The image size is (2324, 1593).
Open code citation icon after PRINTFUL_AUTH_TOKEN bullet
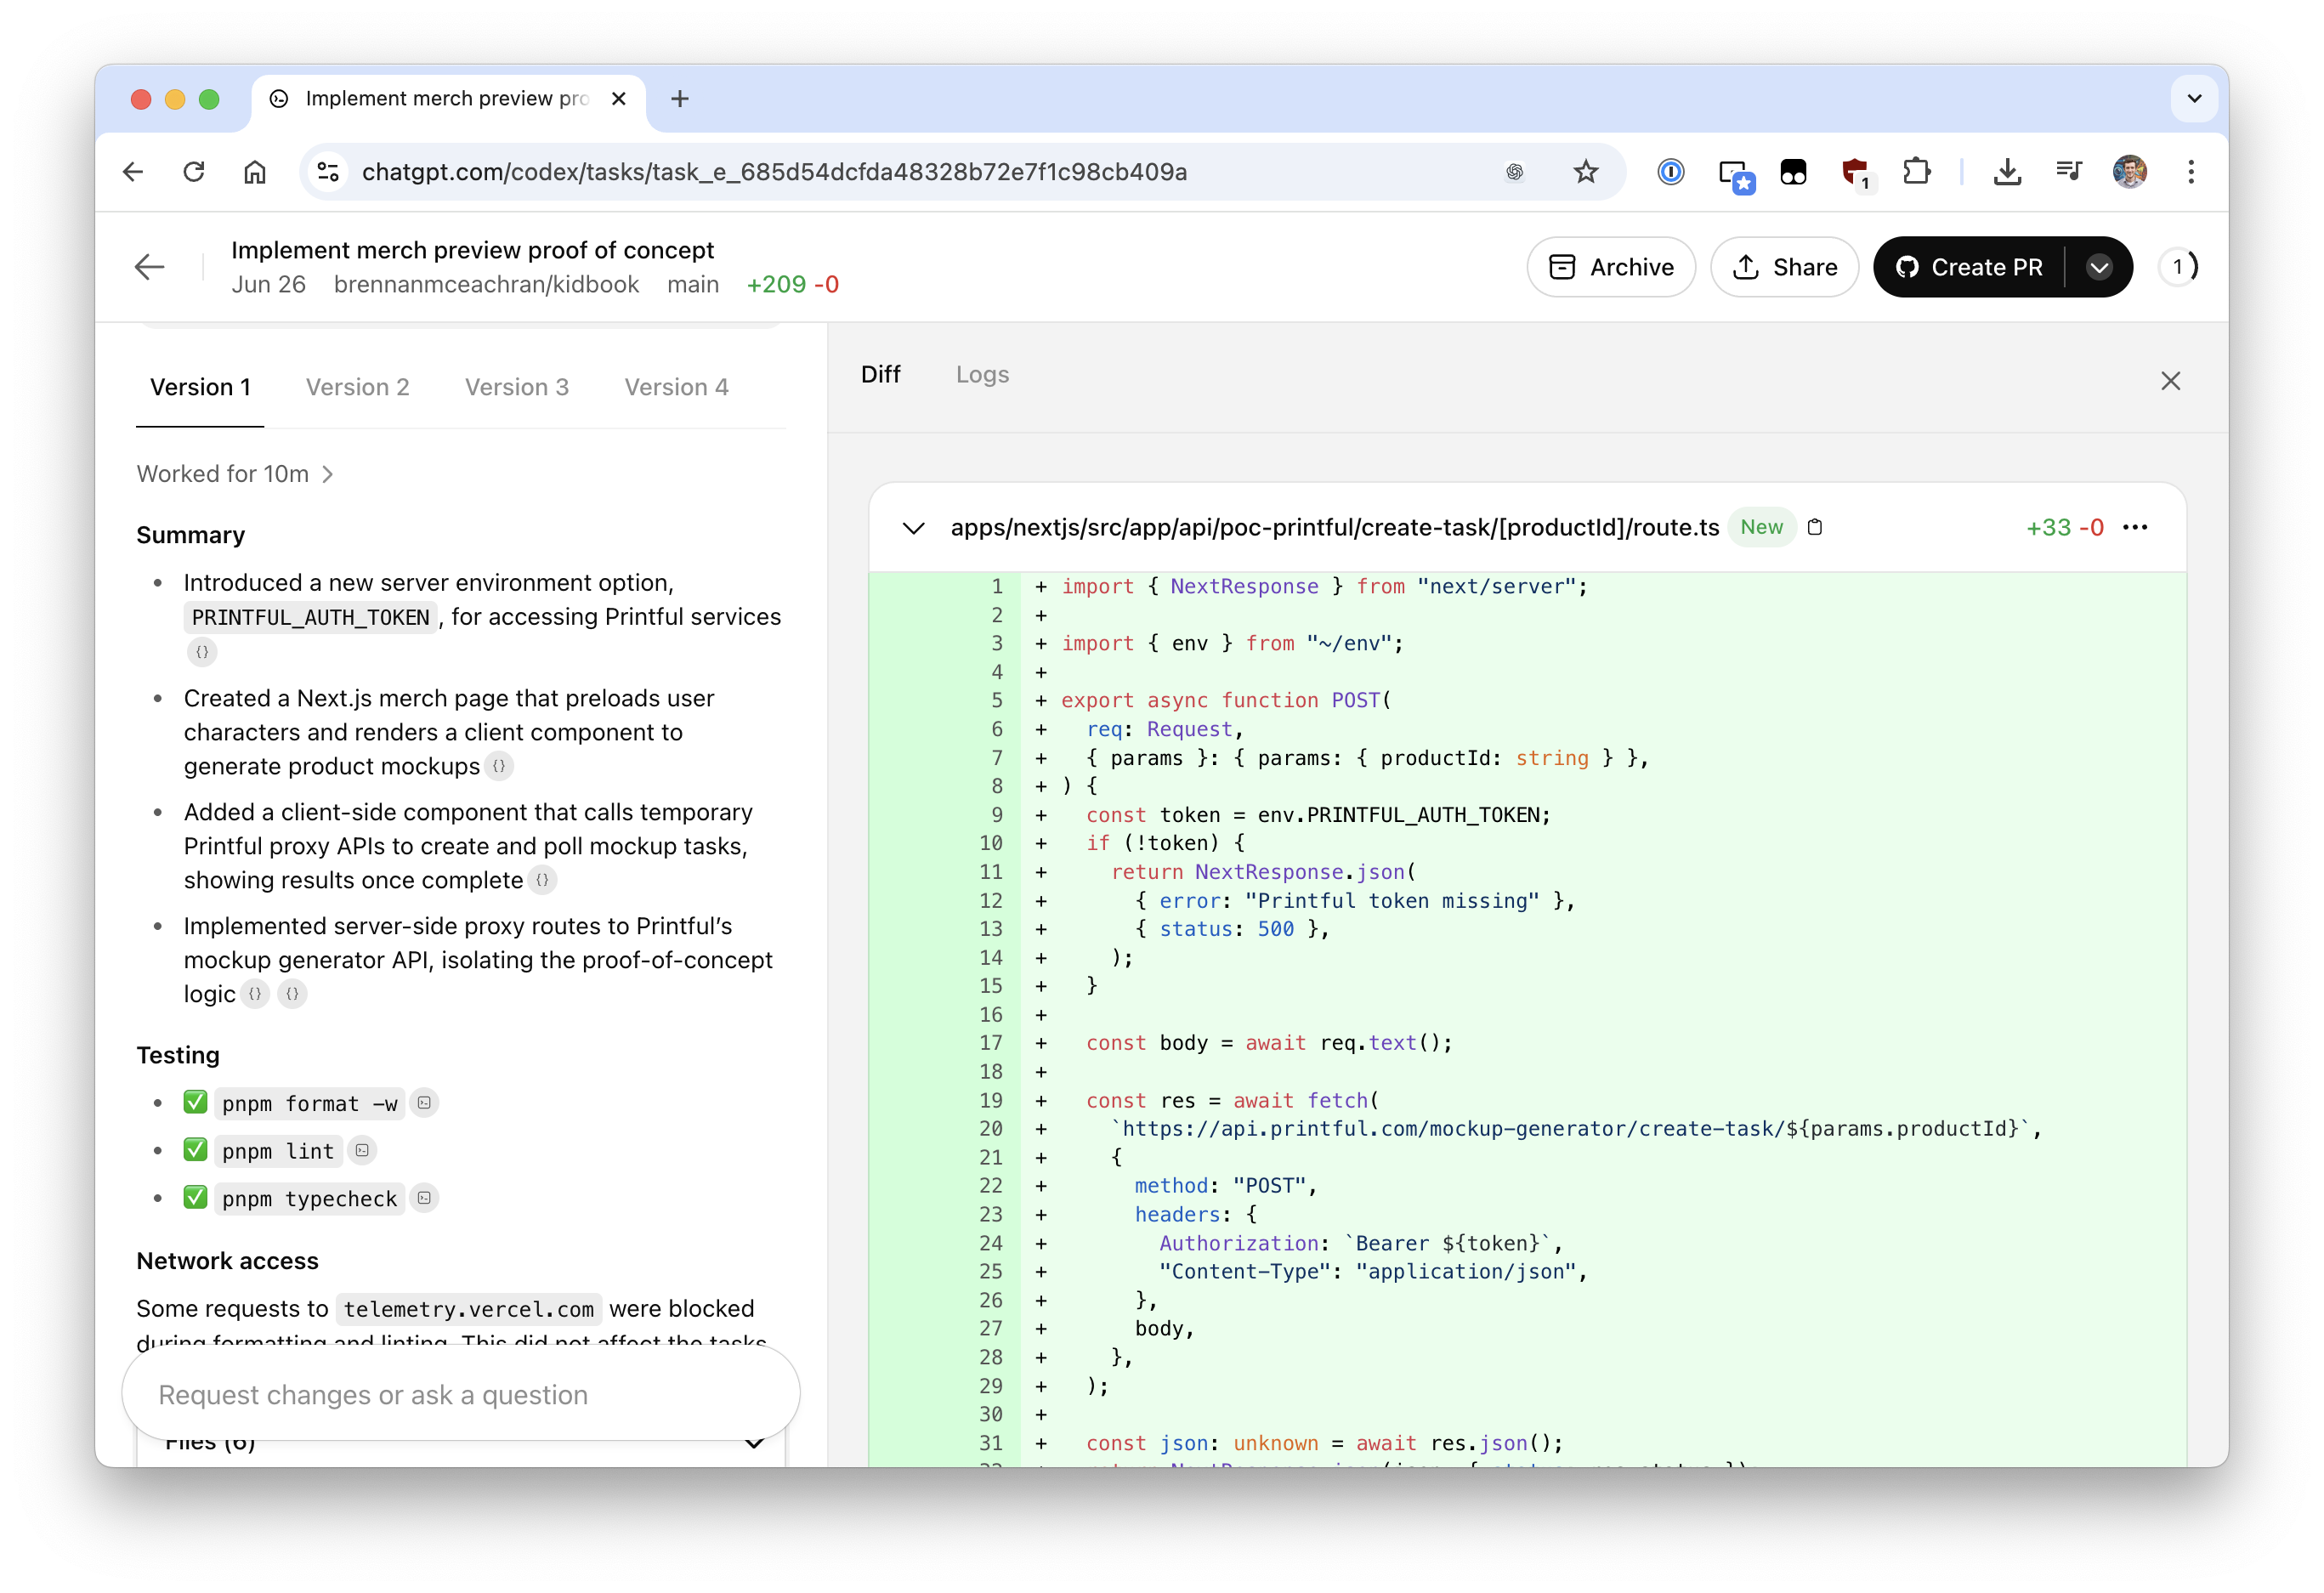click(202, 652)
